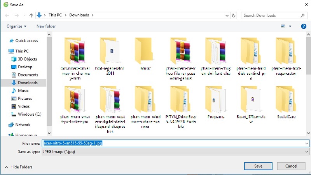Select Downloads in the navigation pane
Image resolution: width=311 pixels, height=175 pixels.
28,83
